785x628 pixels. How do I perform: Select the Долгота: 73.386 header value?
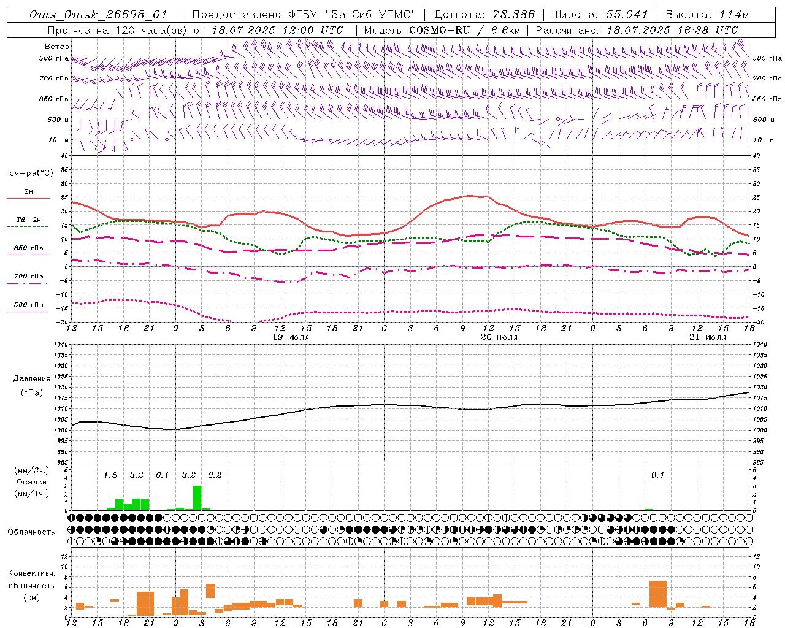(x=484, y=15)
